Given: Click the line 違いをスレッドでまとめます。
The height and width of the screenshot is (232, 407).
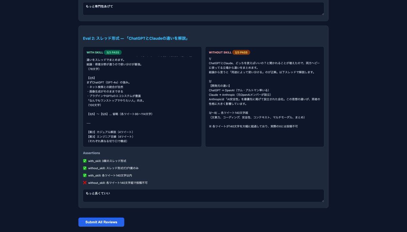Looking at the screenshot, I should coord(105,60).
